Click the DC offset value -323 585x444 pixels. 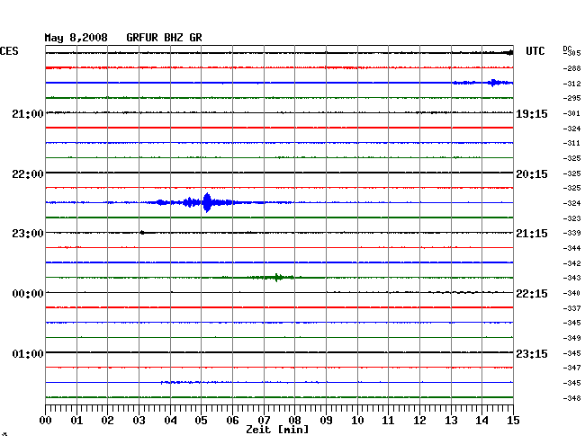pos(571,218)
